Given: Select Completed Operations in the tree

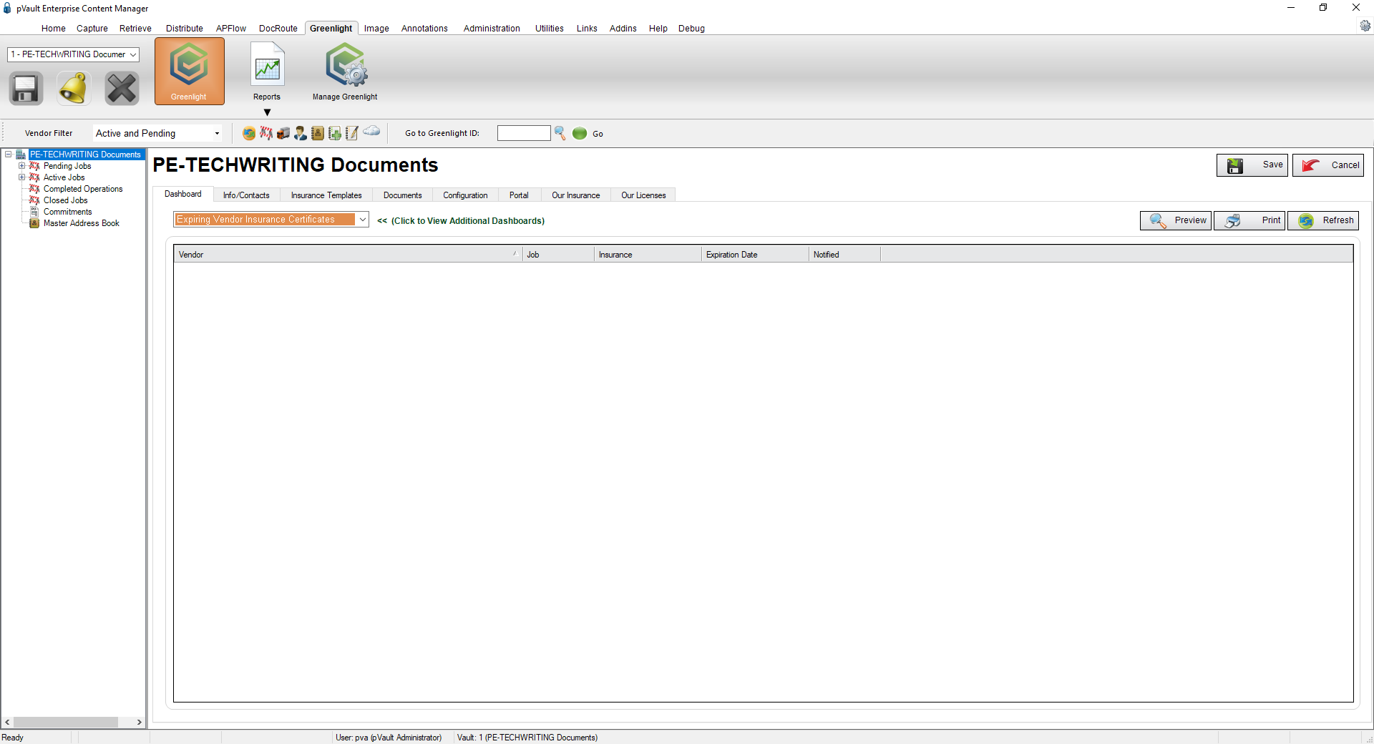Looking at the screenshot, I should click(x=83, y=189).
